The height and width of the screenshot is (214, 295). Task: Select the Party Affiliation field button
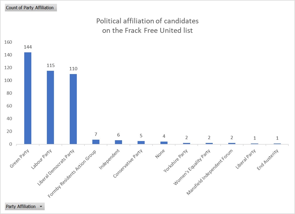click(x=21, y=207)
